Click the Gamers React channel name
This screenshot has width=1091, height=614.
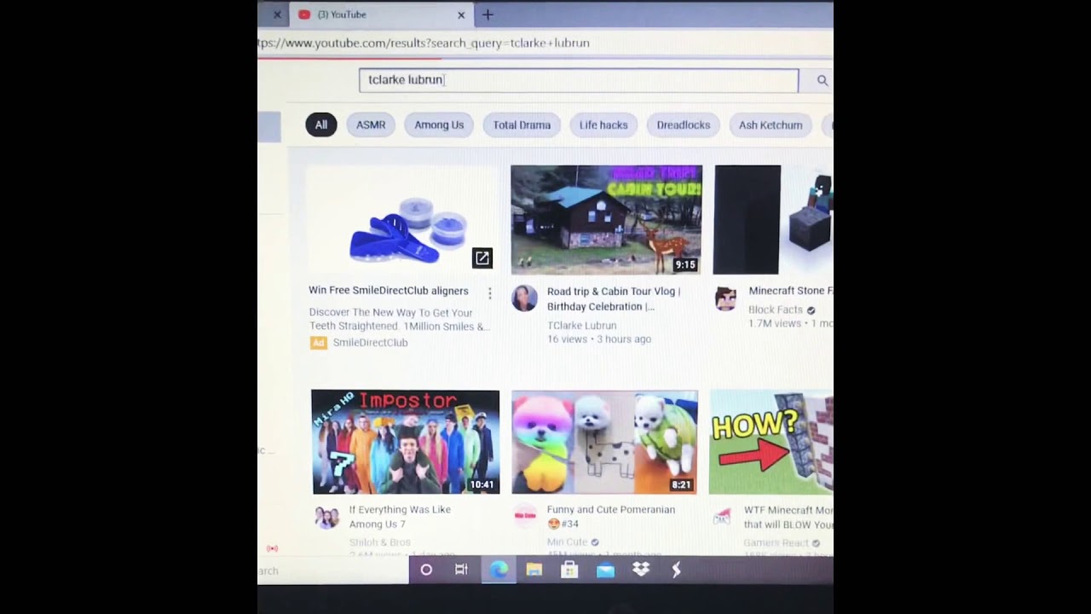pyautogui.click(x=776, y=543)
